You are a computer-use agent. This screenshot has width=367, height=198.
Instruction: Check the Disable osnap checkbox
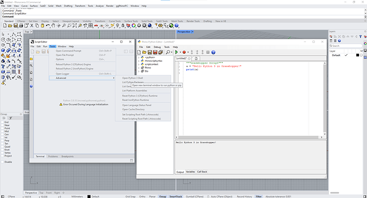(x=3, y=162)
